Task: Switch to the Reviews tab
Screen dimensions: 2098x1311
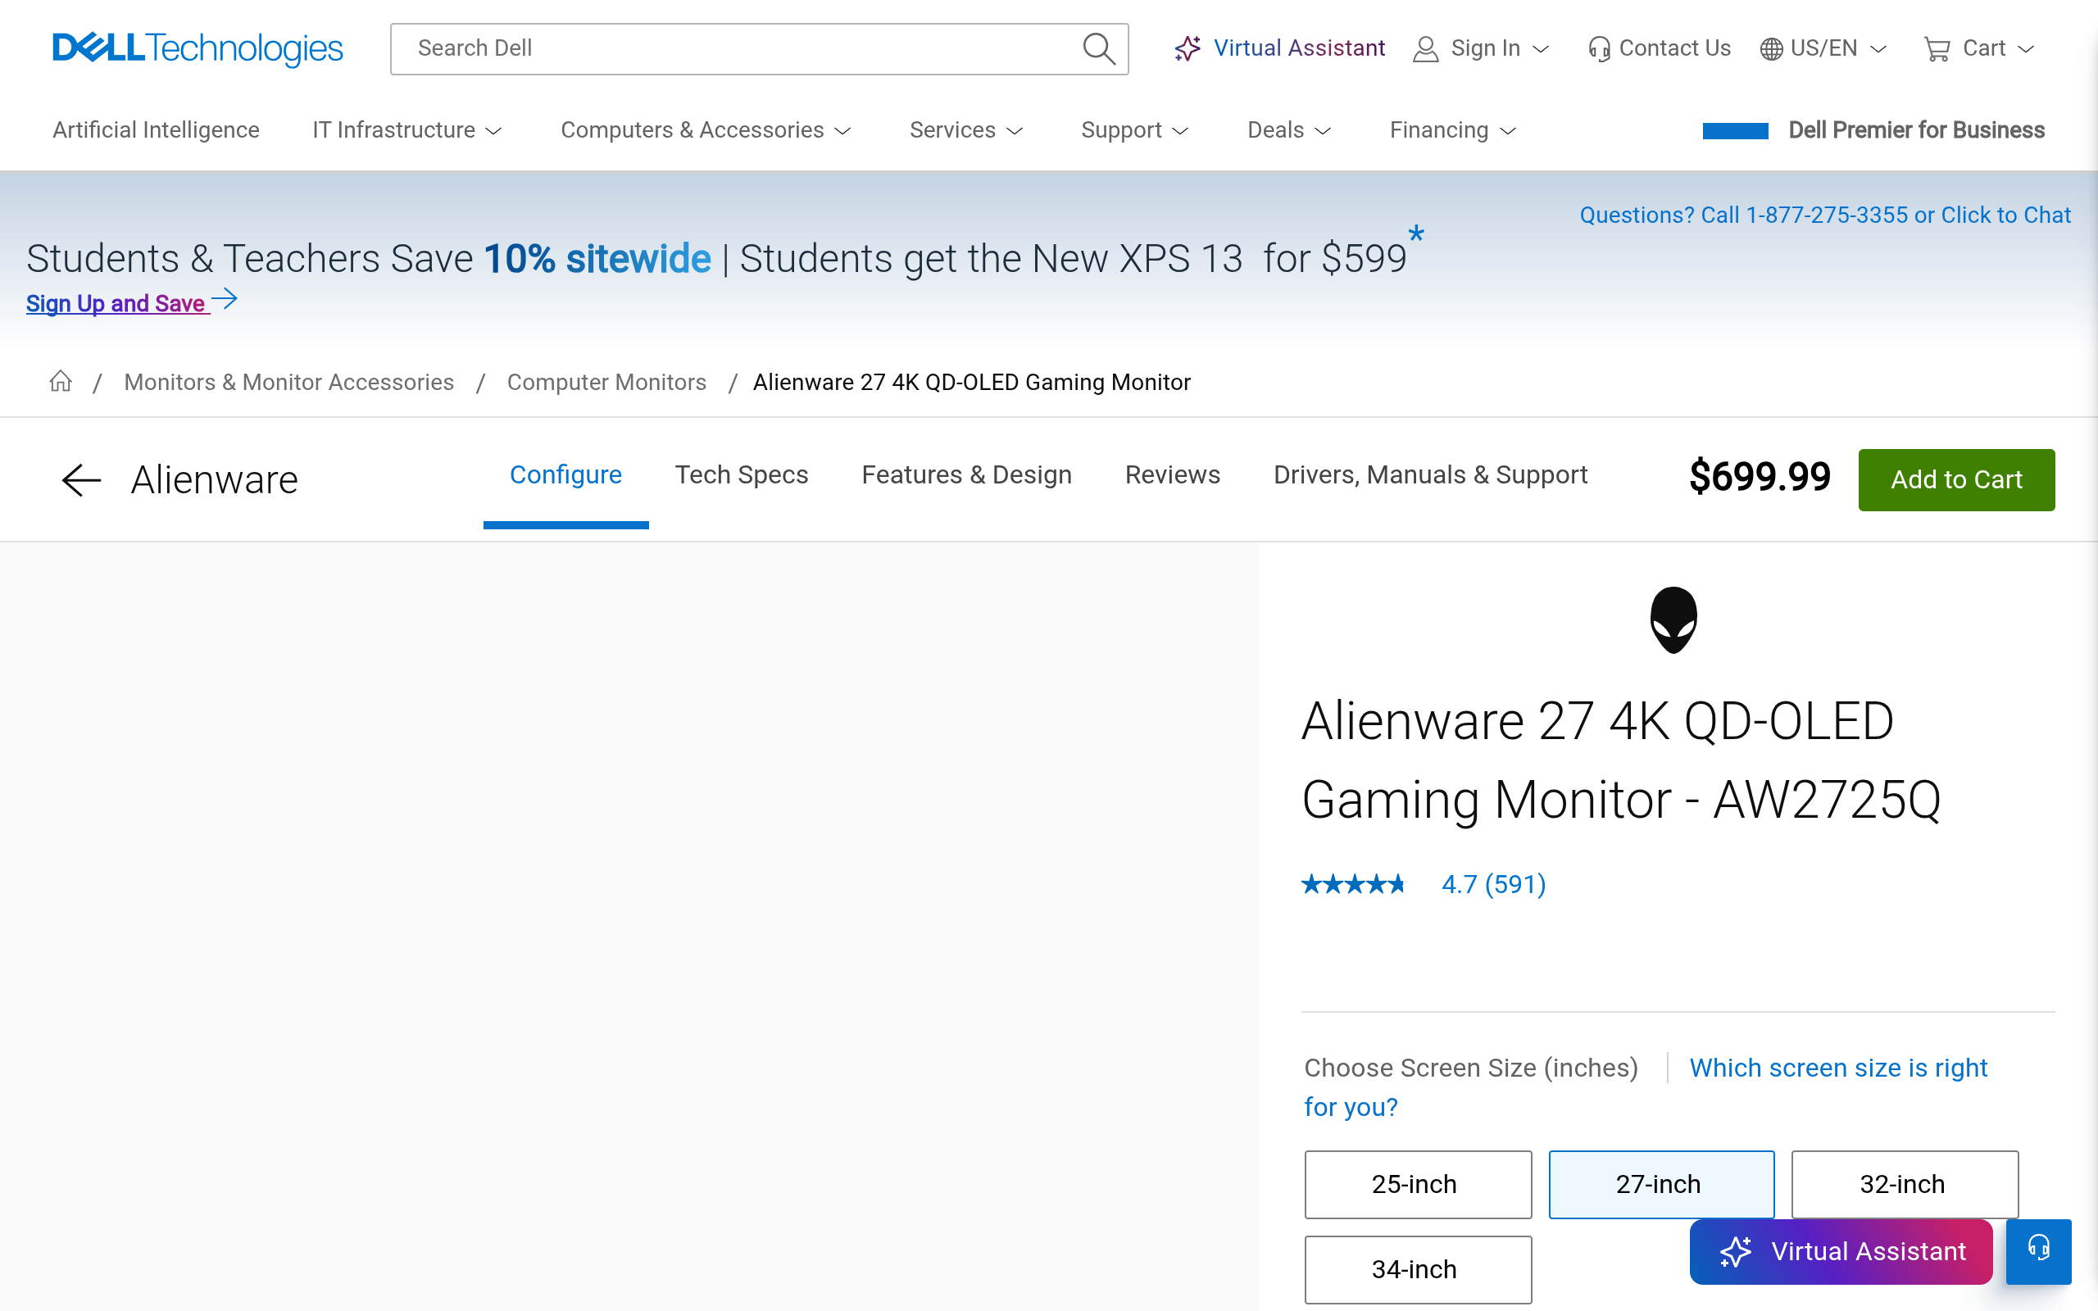Action: [x=1172, y=475]
